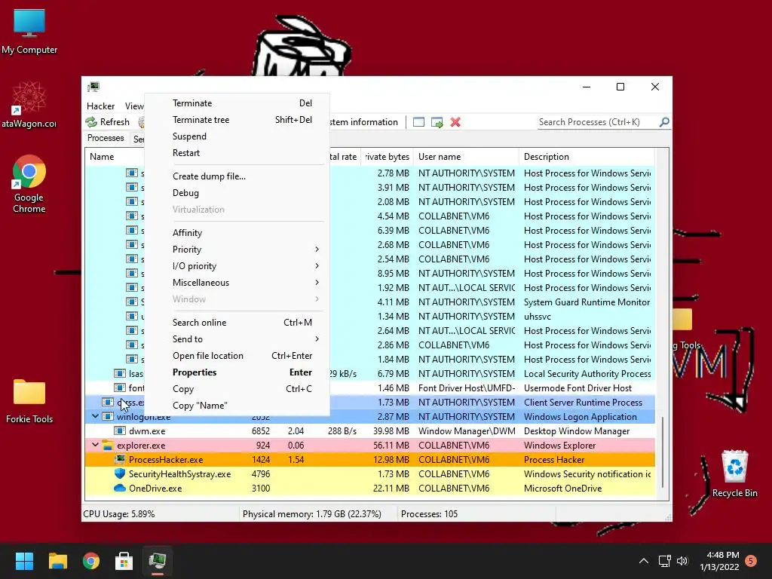Click System Guard Runtime Monitor description
The height and width of the screenshot is (579, 772).
pos(587,302)
